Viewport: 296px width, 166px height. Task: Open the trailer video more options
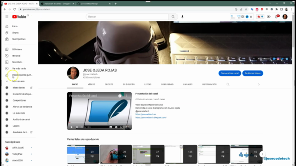pos(126,96)
